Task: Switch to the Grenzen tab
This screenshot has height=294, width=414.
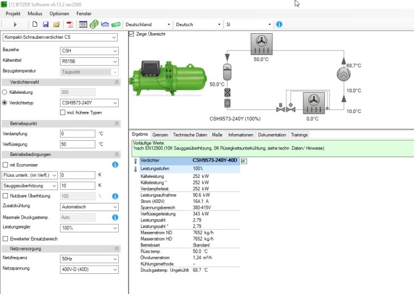Action: (x=160, y=135)
